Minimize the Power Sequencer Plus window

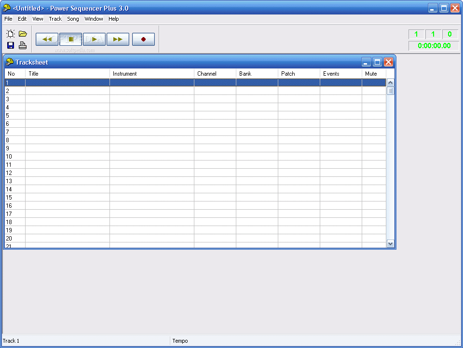tap(433, 8)
